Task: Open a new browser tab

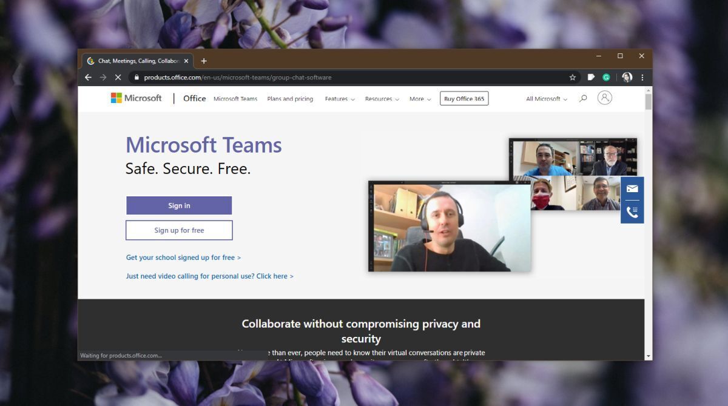Action: point(204,61)
